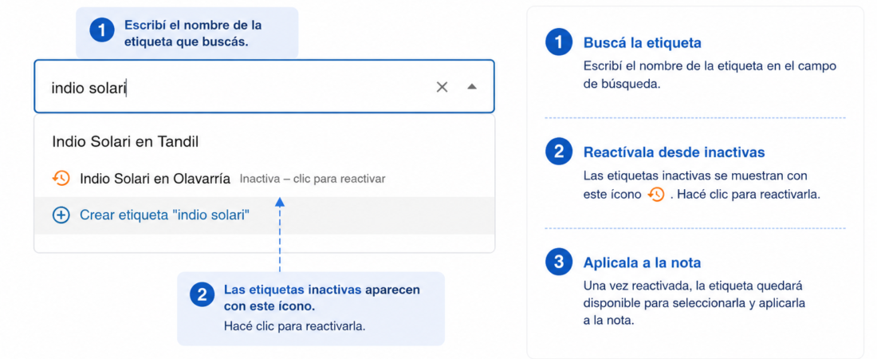Collapse the tag dropdown with the up arrow
This screenshot has height=359, width=877.
coord(471,87)
